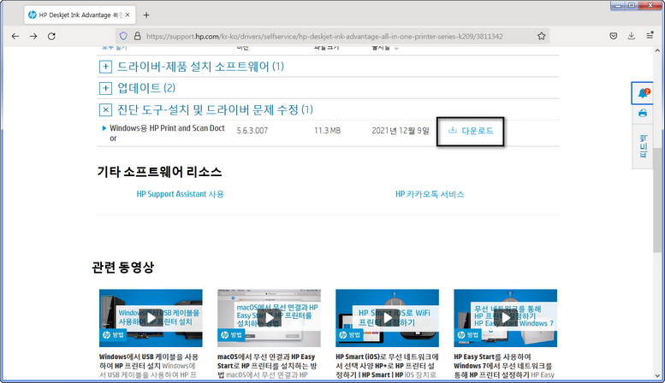Open the browser downloads icon
Image resolution: width=665 pixels, height=383 pixels.
coord(632,36)
